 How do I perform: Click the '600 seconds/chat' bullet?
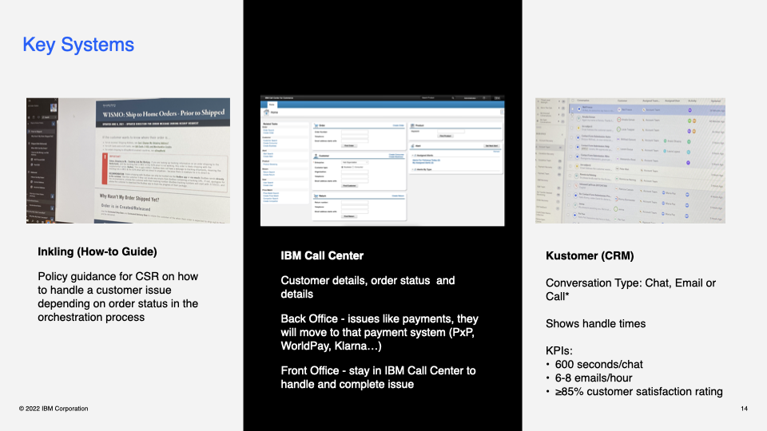point(598,364)
